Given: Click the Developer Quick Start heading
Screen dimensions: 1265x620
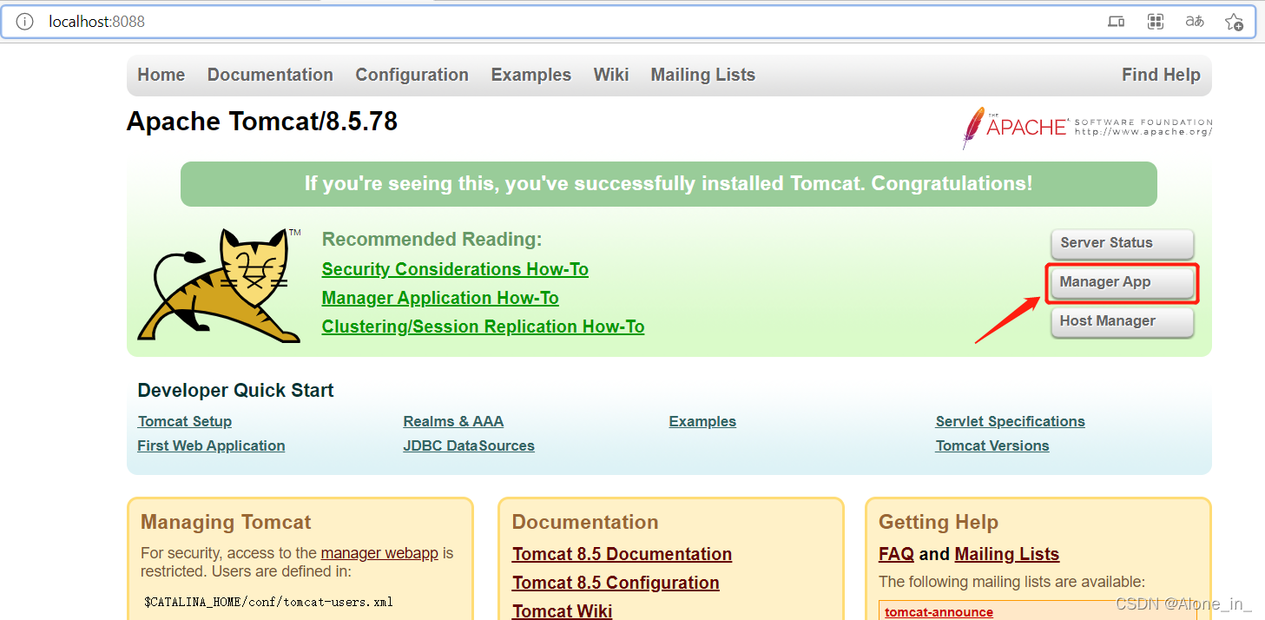Looking at the screenshot, I should point(235,391).
